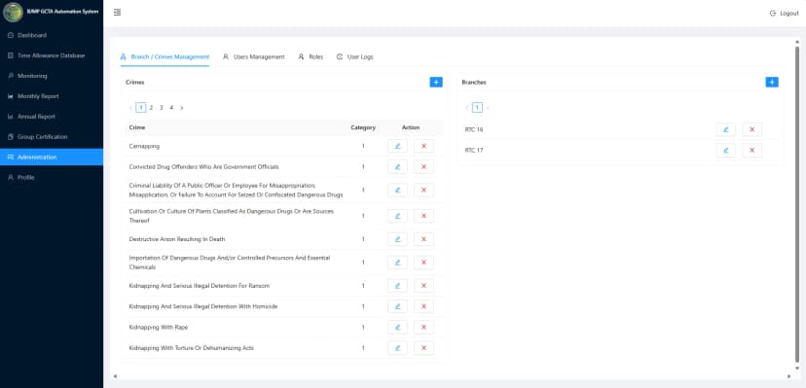
Task: Add a new branch with plus button
Action: (x=772, y=82)
